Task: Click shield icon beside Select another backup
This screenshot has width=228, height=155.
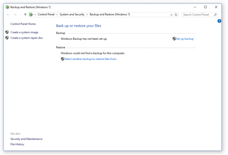Action: tap(62, 59)
